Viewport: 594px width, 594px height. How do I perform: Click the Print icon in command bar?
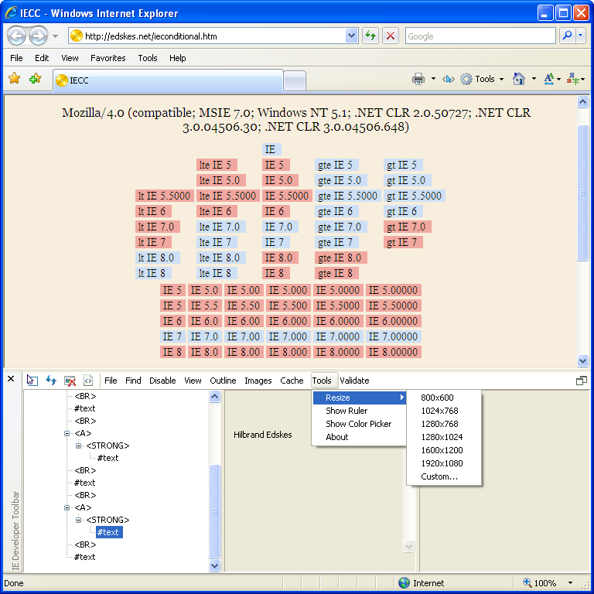[418, 79]
